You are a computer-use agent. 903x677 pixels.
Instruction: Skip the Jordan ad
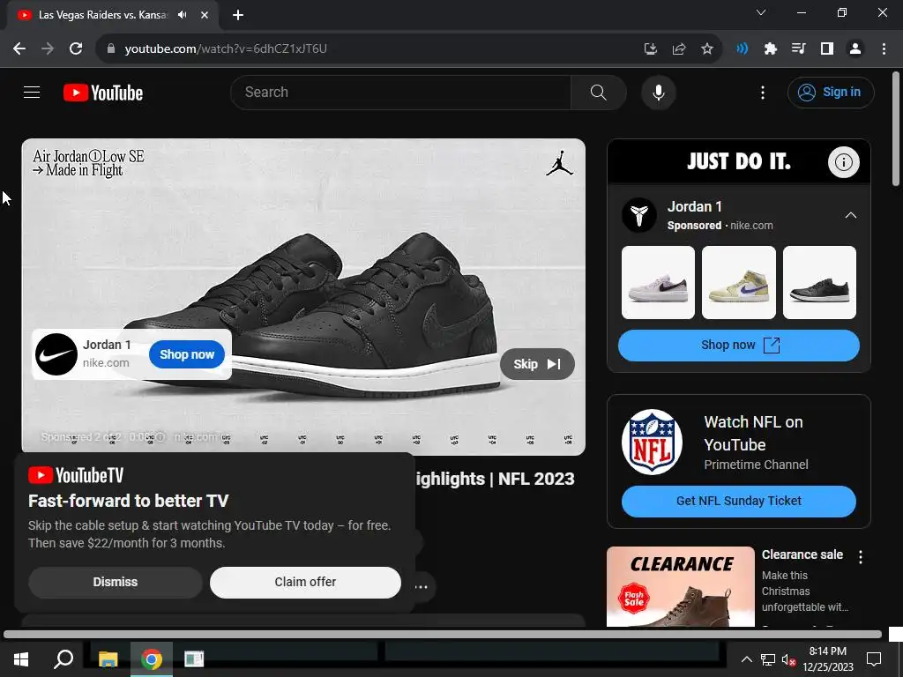tap(537, 364)
